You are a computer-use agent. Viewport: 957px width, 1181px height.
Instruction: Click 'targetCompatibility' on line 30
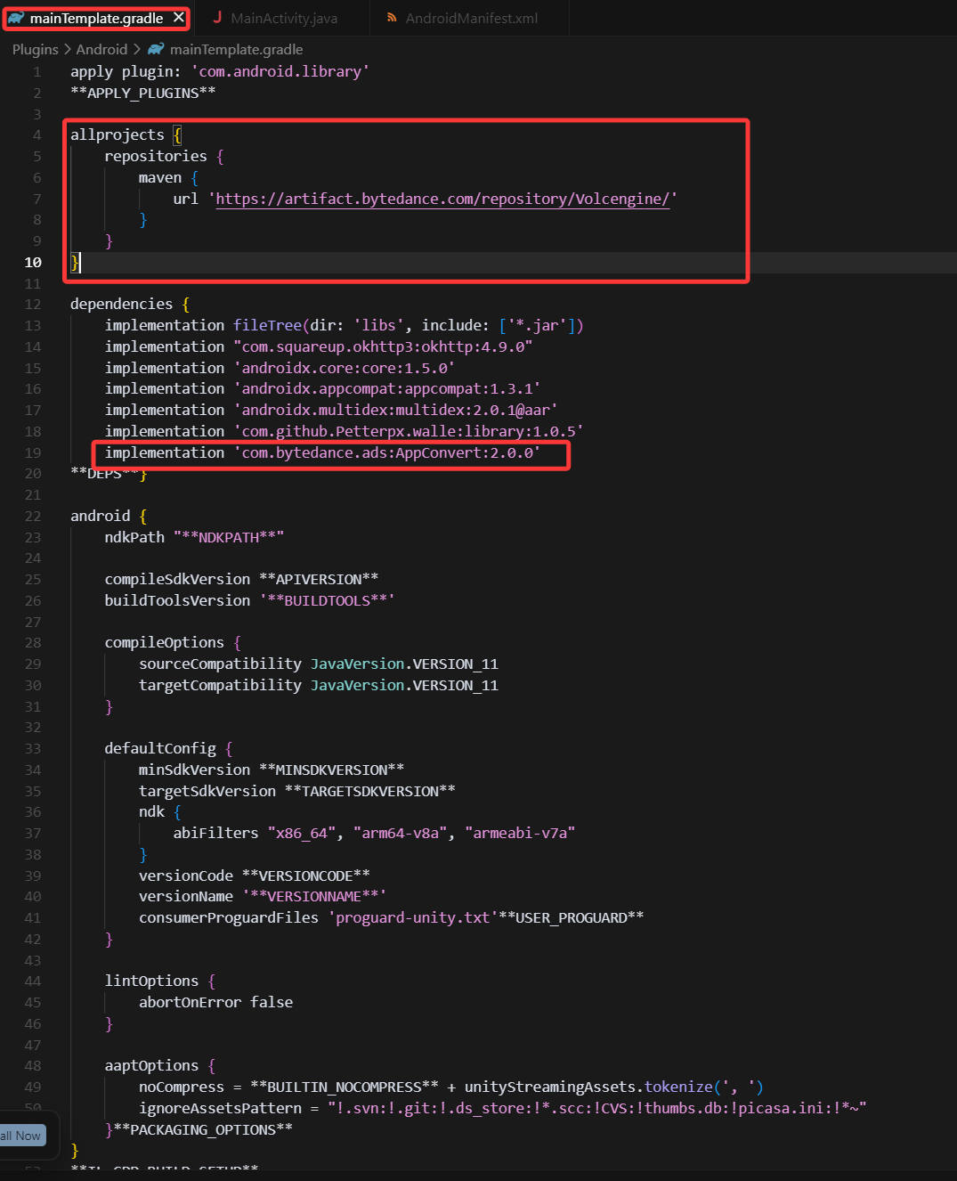(x=220, y=685)
